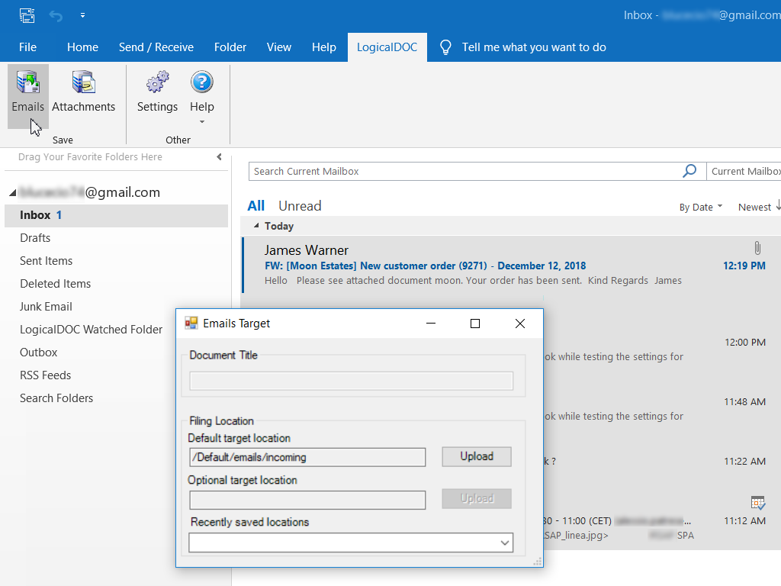Open the By Date sort dropdown

[700, 207]
